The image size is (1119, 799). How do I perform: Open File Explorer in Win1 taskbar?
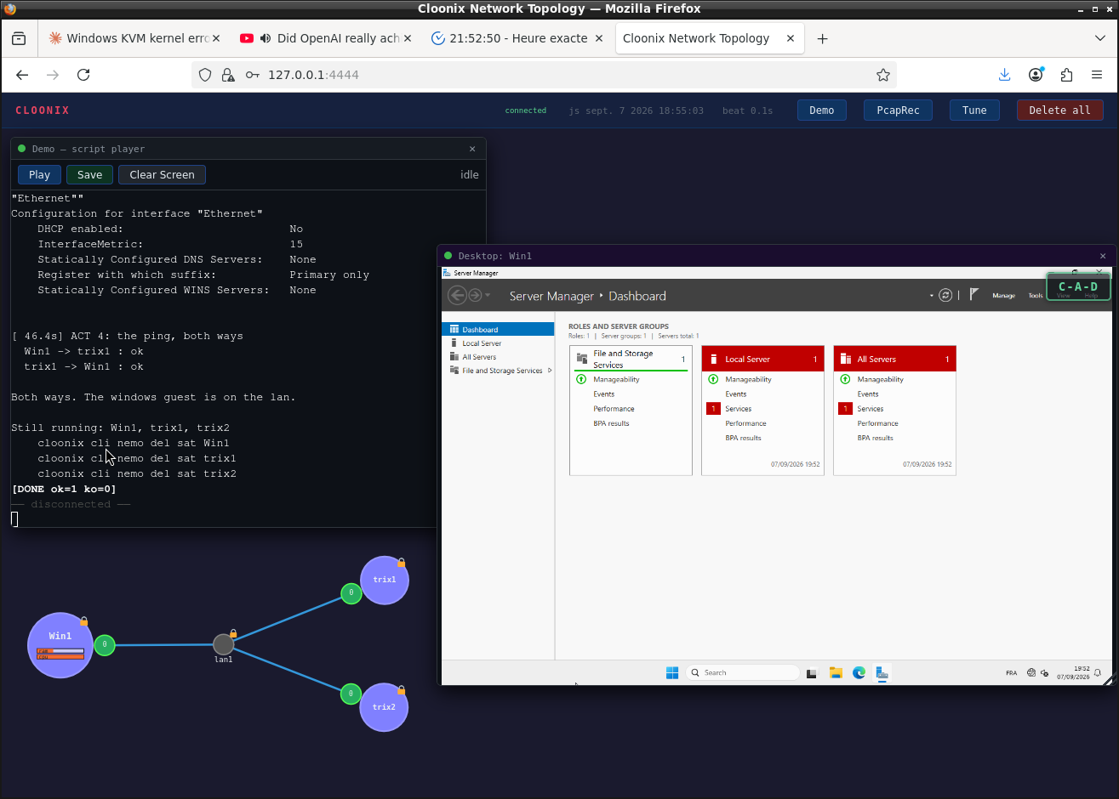836,672
